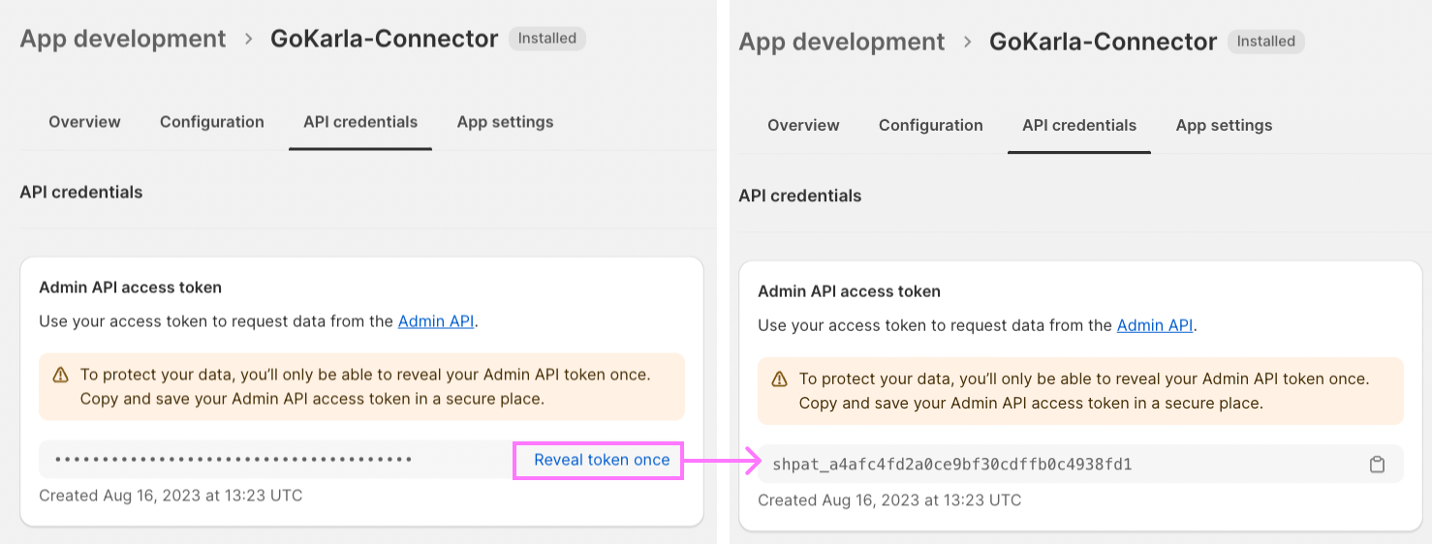Click the breadcrumb chevron in right panel
Image resolution: width=1432 pixels, height=544 pixels.
(x=967, y=42)
